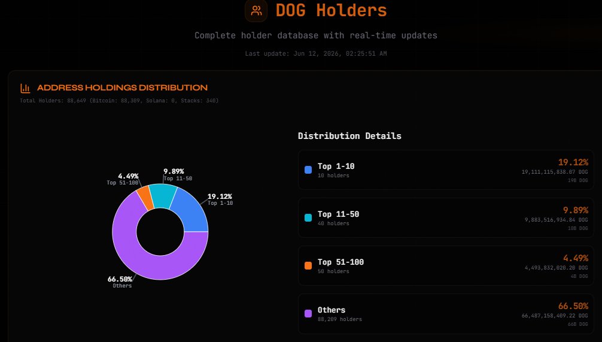Click the 'Top 11-50' label beside the chart
This screenshot has height=342, width=602.
(178, 178)
